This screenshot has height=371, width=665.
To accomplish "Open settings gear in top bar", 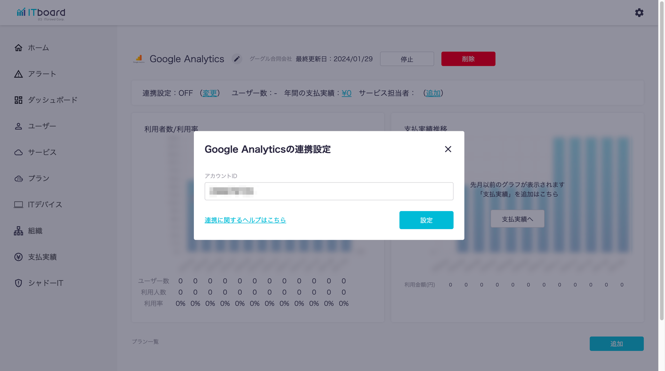I will (x=639, y=13).
